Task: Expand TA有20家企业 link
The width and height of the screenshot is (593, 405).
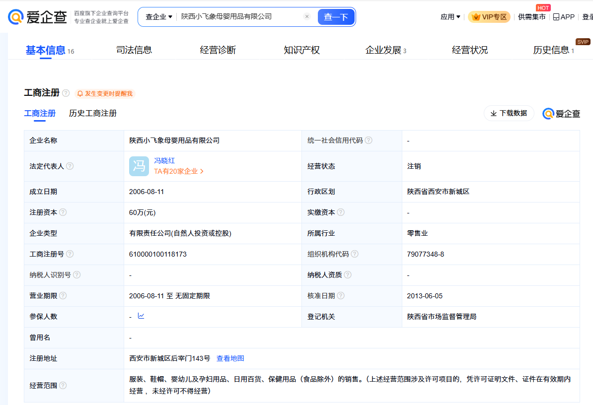Action: coord(179,171)
